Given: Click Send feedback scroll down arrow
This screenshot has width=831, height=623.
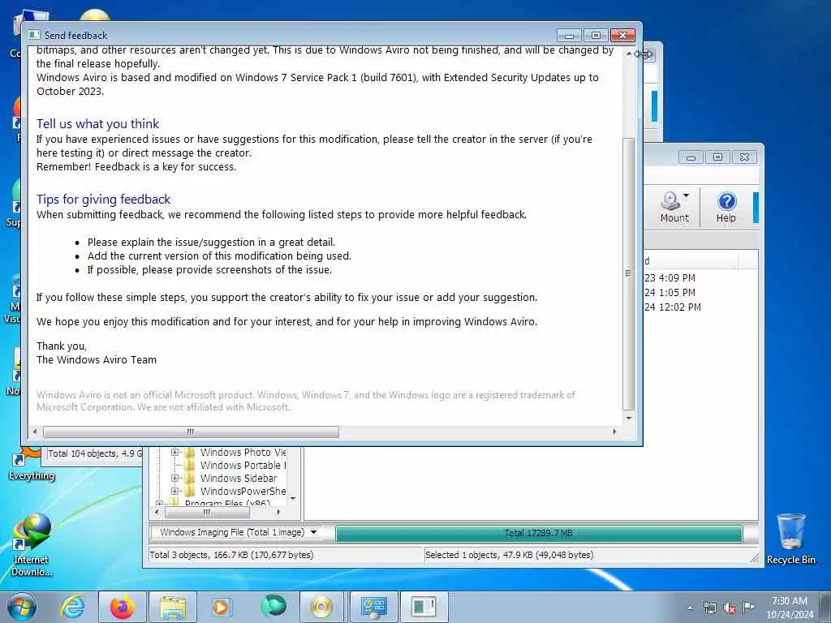Looking at the screenshot, I should [x=629, y=419].
